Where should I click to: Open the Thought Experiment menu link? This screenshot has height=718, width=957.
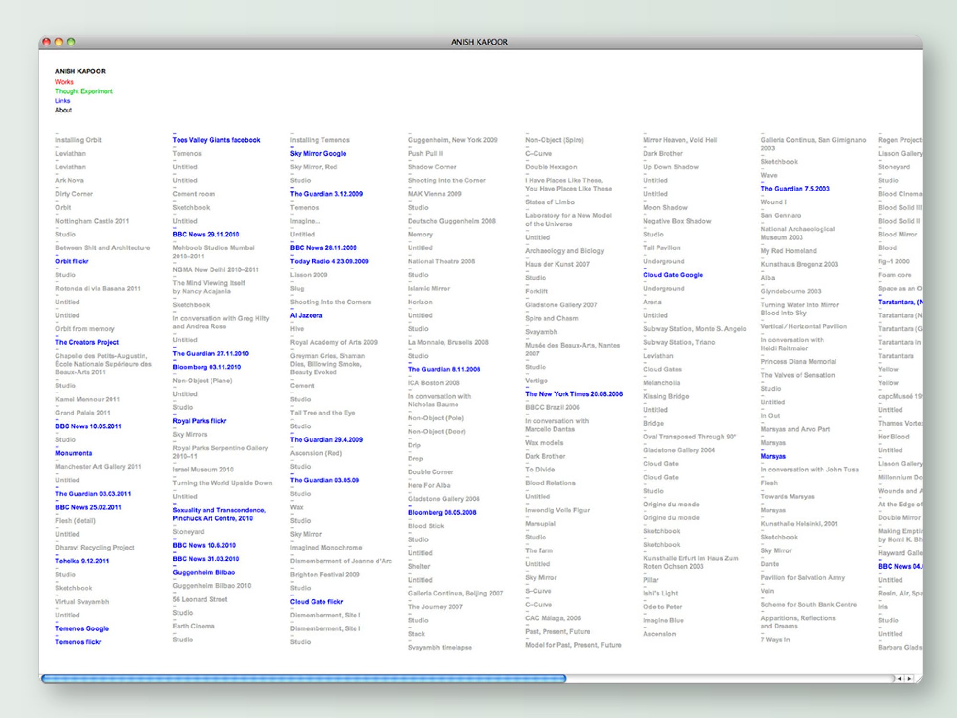(x=84, y=91)
